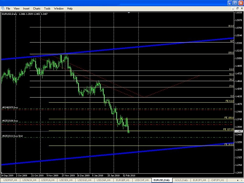
Task: Click the chart document icon beside File
Action: pyautogui.click(x=3, y=9)
